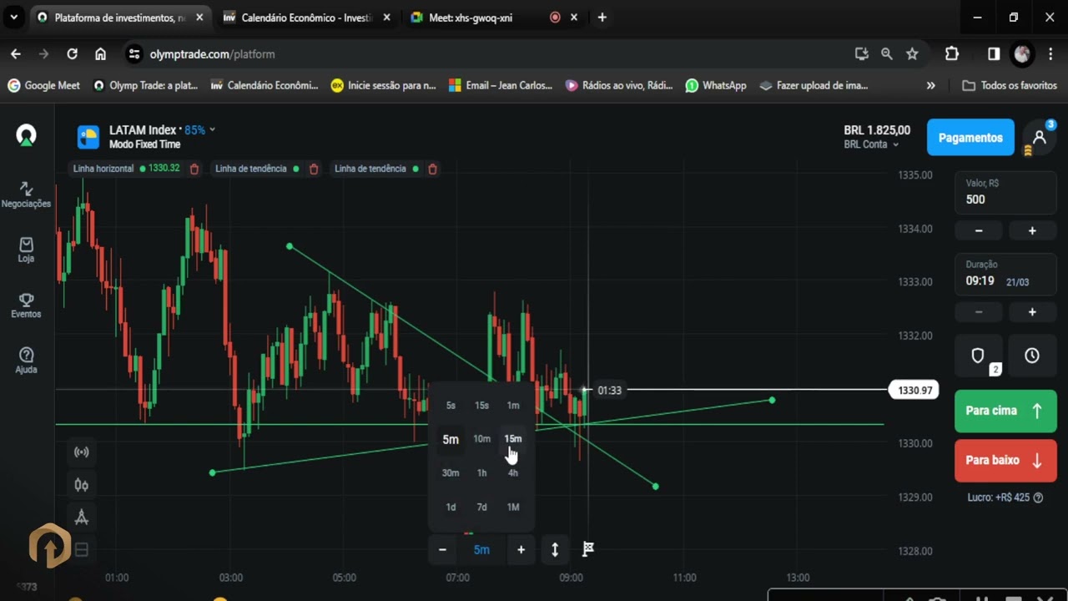Viewport: 1068px width, 601px height.
Task: Increase the Valor amount with plus
Action: [x=1032, y=230]
